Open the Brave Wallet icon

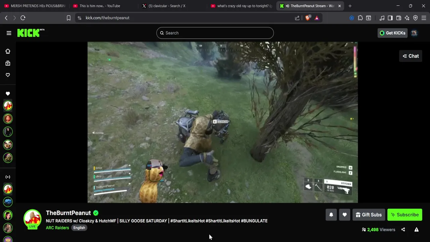399,18
